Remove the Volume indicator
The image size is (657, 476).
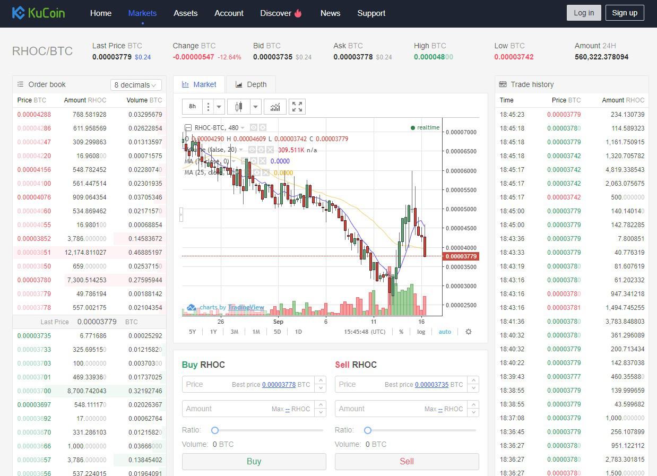270,150
